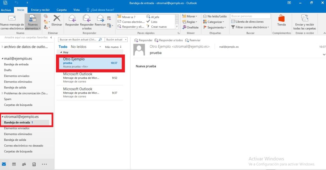The height and width of the screenshot is (170, 326).
Task: Open the junk mail dropdown icon
Action: click(46, 27)
